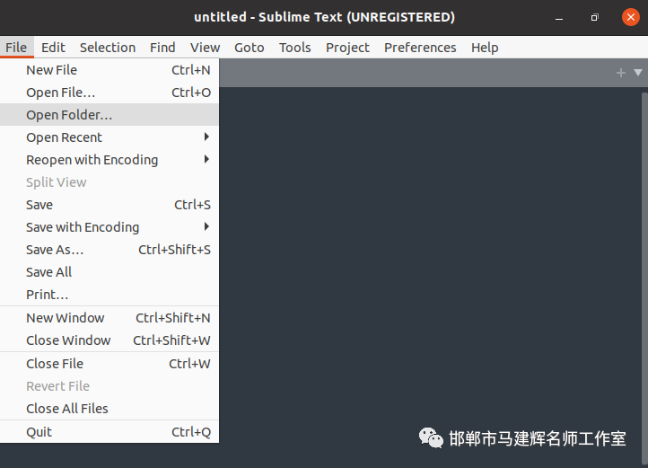
Task: Select Open Folder… menu entry
Action: pos(109,115)
